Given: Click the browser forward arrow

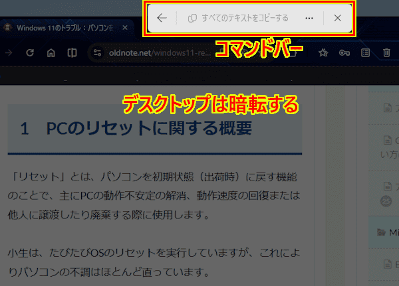Looking at the screenshot, I should pyautogui.click(x=9, y=52).
